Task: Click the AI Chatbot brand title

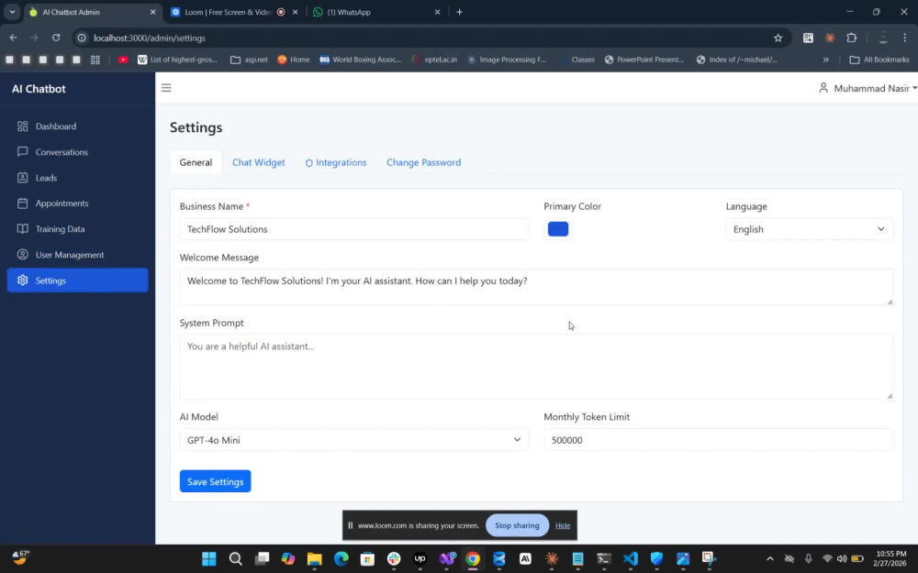Action: pyautogui.click(x=39, y=89)
